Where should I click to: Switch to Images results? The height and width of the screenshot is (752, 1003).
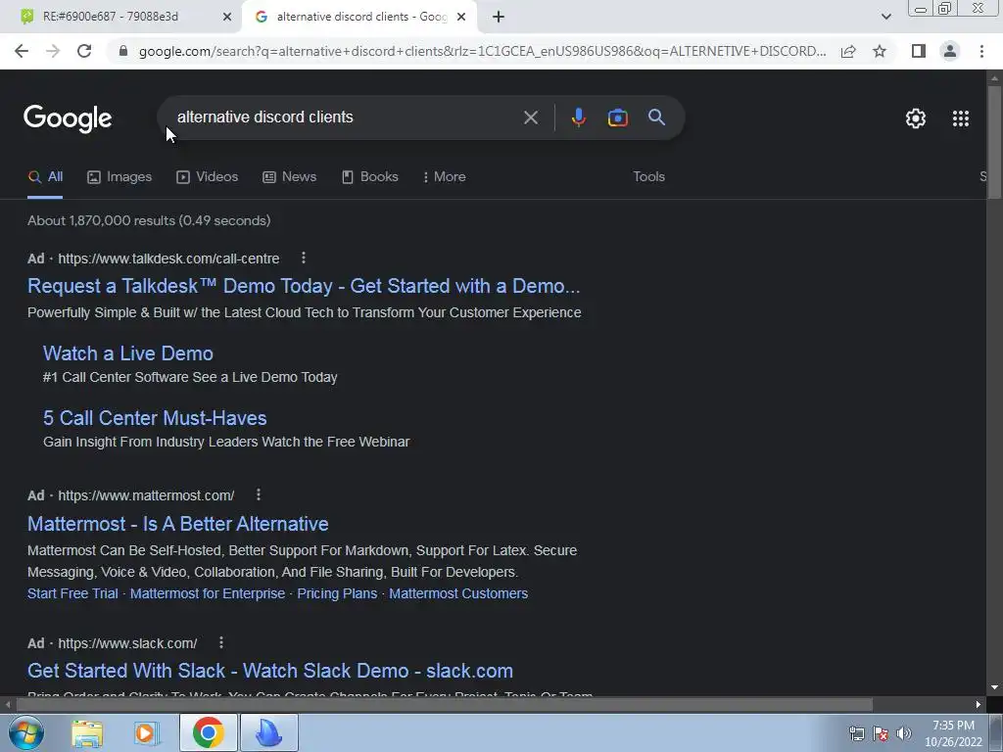(x=119, y=177)
